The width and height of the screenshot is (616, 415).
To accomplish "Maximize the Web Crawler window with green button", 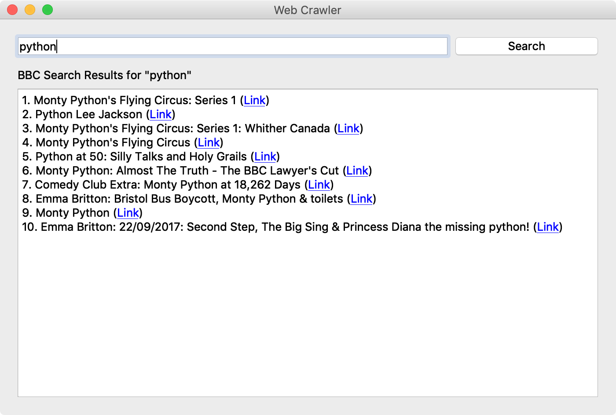I will [x=48, y=10].
